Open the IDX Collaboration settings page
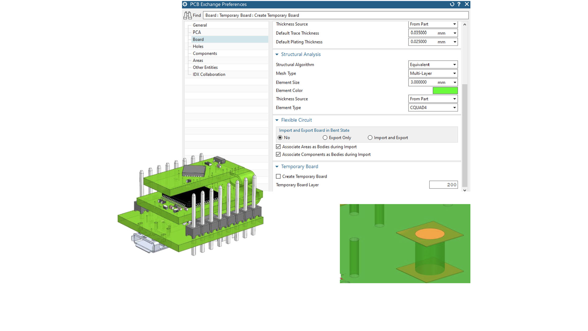588x331 pixels. point(209,74)
